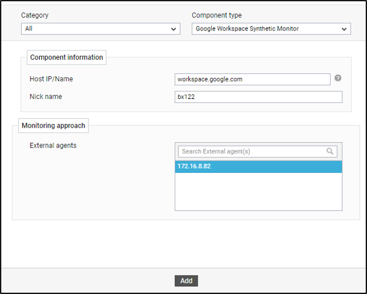
Task: Select the 172.16.8.82 external agent
Action: click(258, 167)
